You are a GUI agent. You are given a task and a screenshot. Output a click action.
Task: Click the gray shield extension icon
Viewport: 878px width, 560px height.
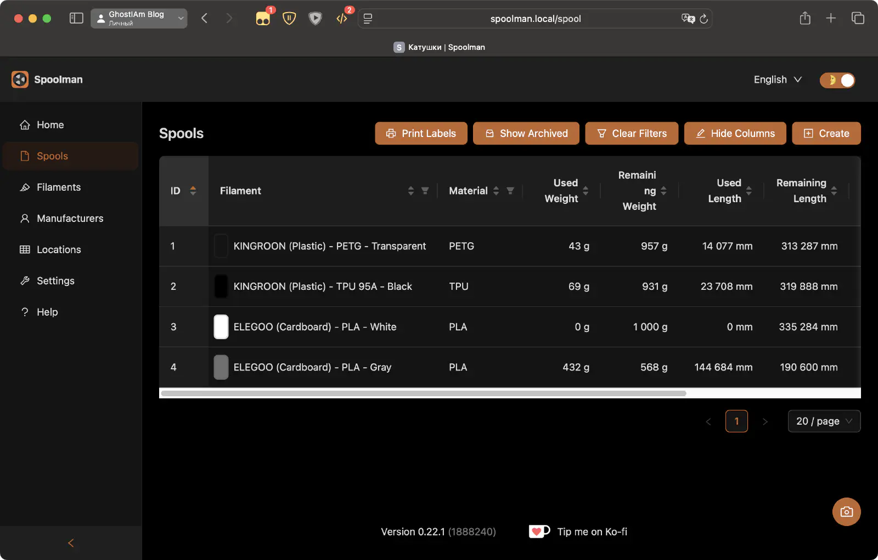click(x=315, y=19)
